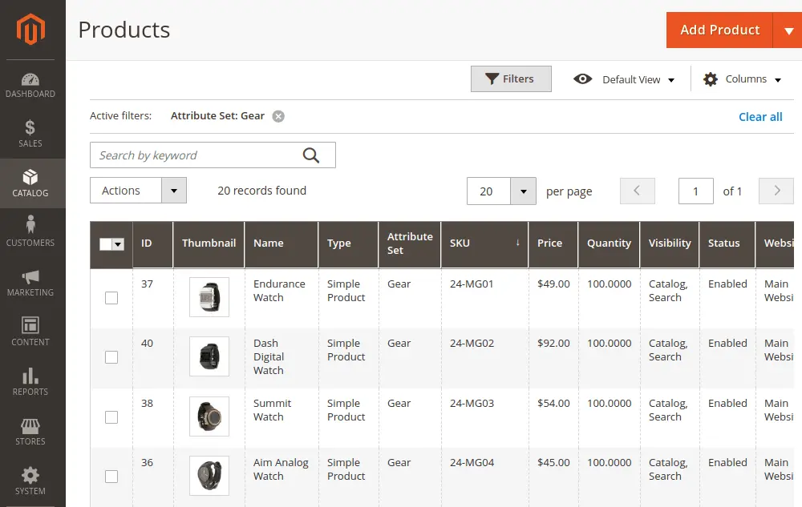Open the Dashboard section
The image size is (802, 507).
(30, 85)
